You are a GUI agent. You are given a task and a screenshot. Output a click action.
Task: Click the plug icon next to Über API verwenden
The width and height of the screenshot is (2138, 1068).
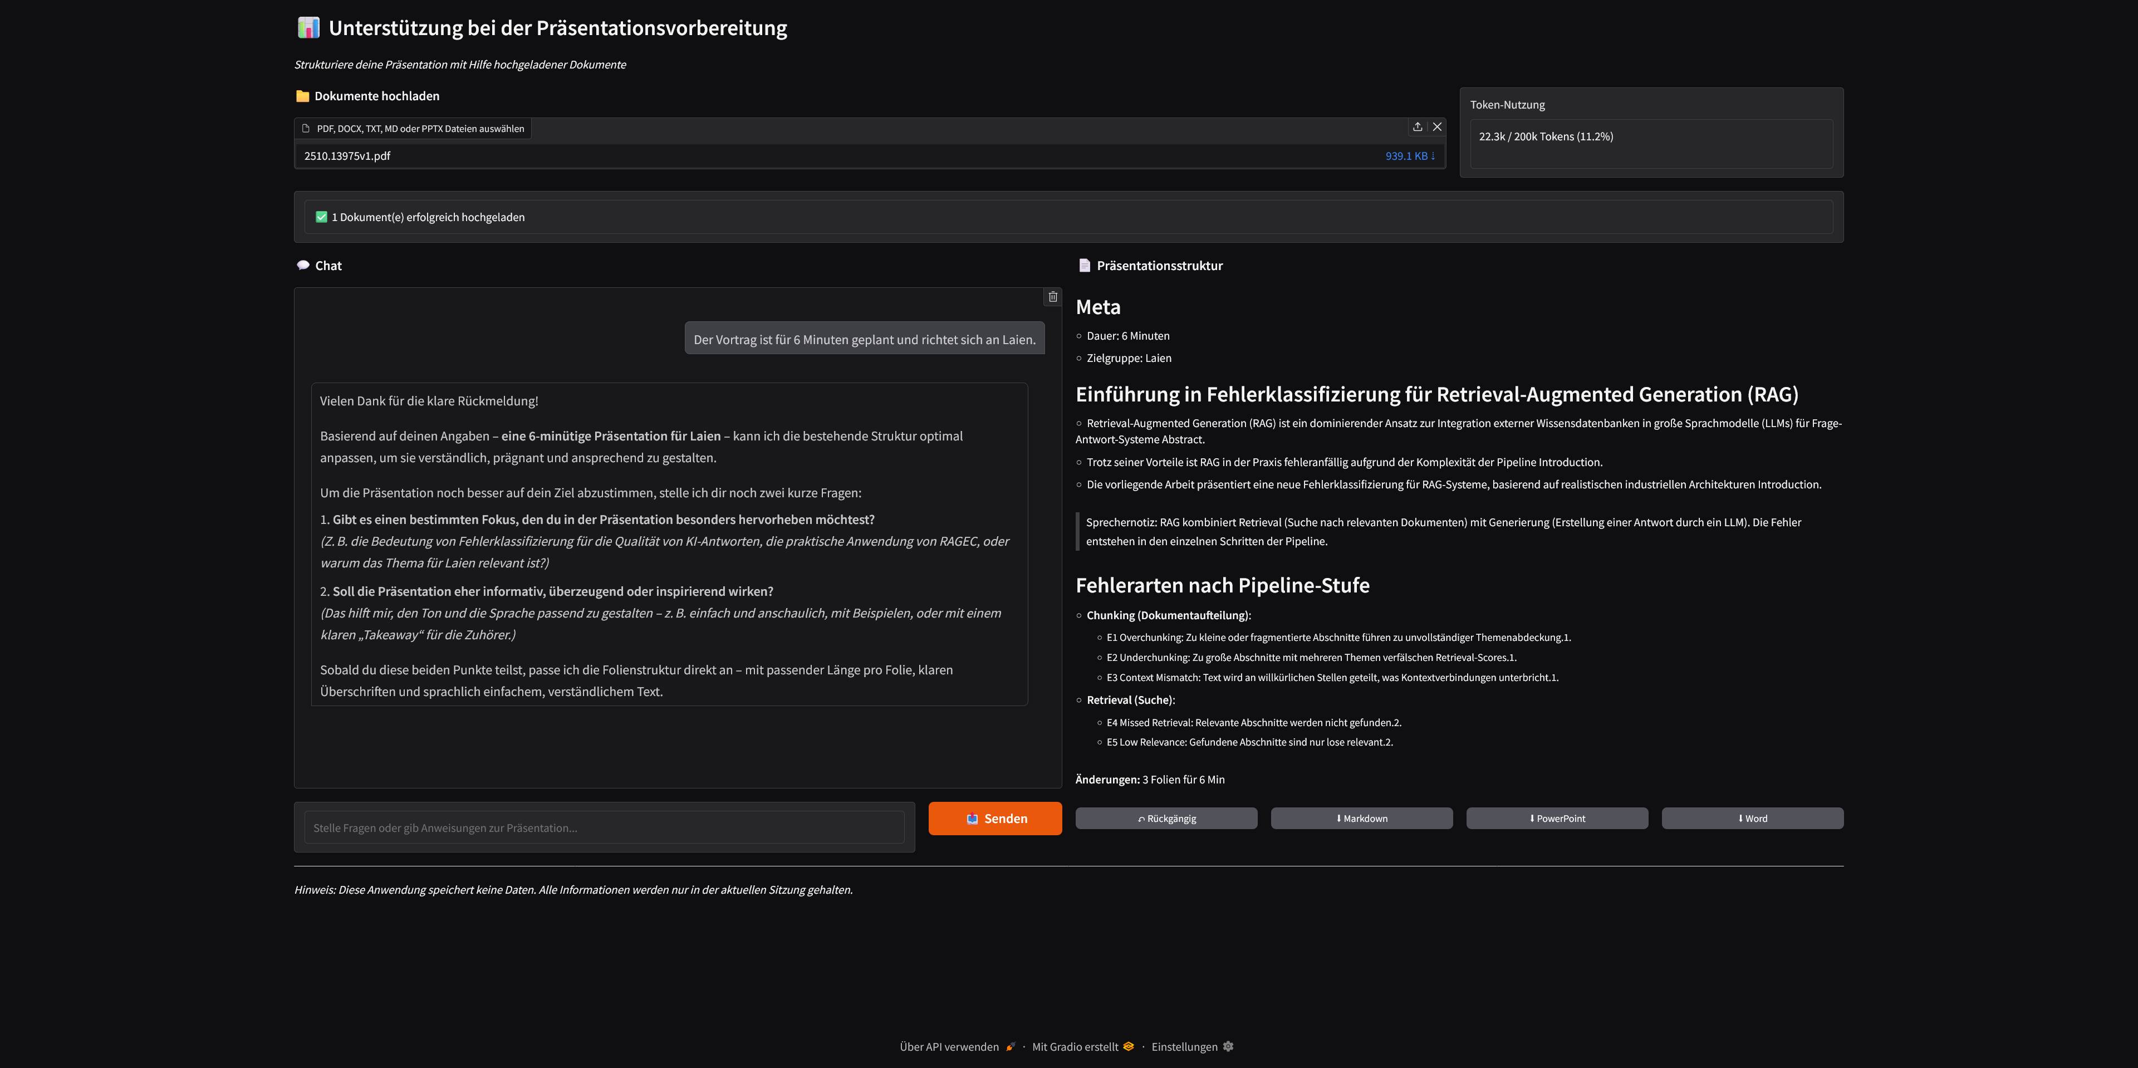point(1011,1046)
